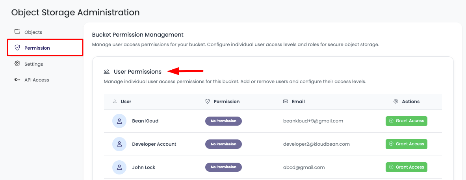The width and height of the screenshot is (466, 180).
Task: Click the Email column header
Action: pyautogui.click(x=298, y=102)
